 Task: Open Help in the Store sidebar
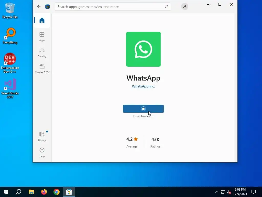42,152
